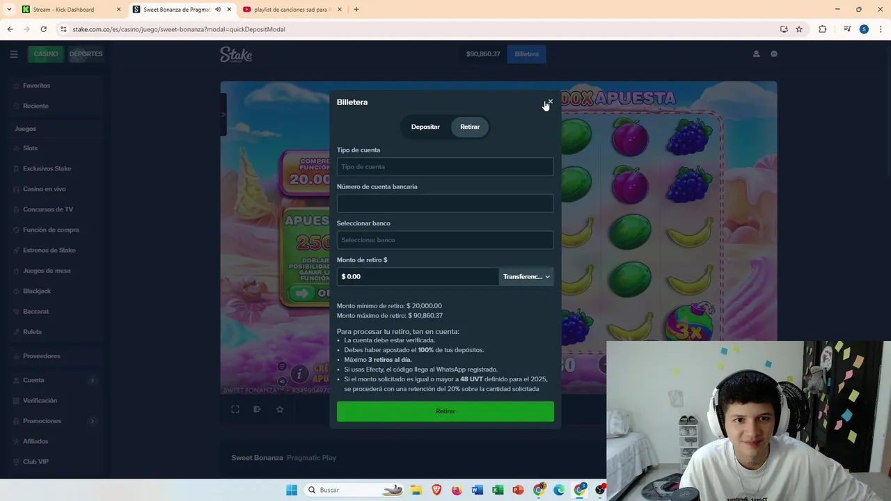Open Club VIP page
The height and width of the screenshot is (501, 891).
click(36, 462)
